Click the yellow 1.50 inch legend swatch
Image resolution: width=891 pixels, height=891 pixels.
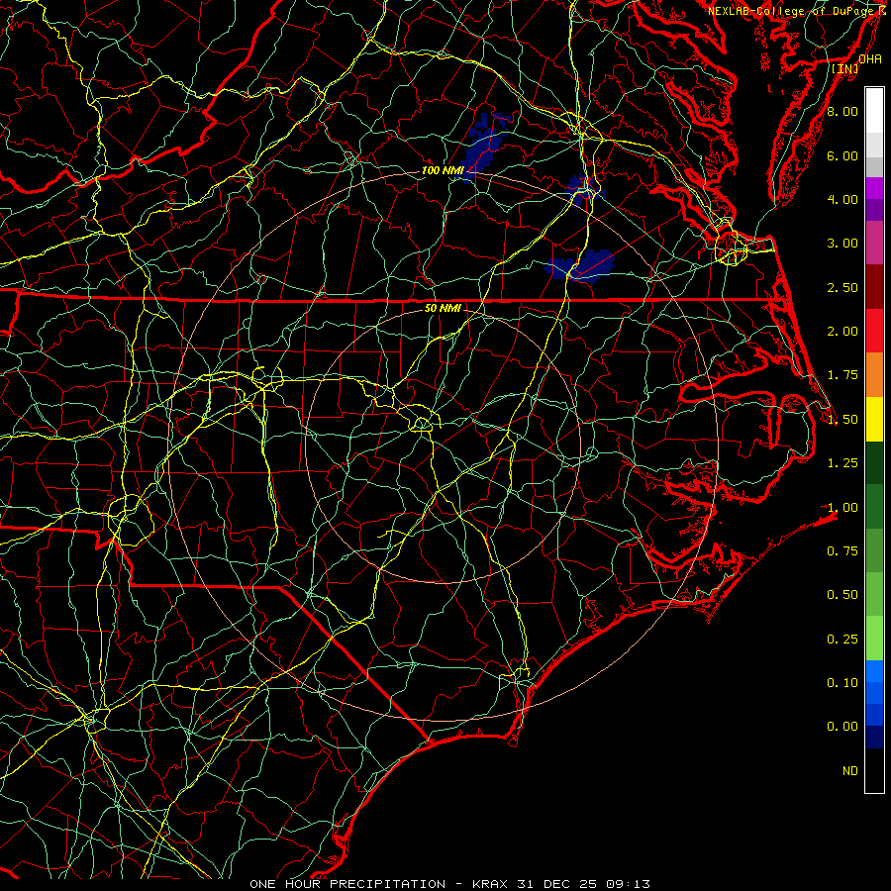coord(874,420)
